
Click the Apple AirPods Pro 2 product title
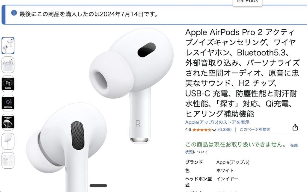tap(242, 73)
